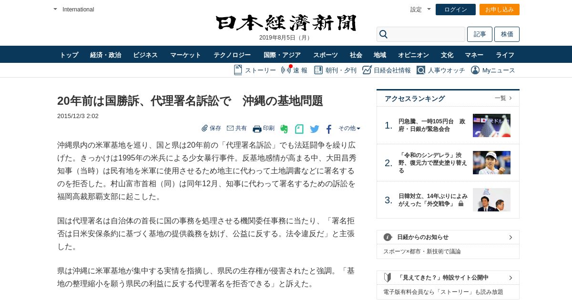Click lock icon on 日韓対立 headline
The height and width of the screenshot is (300, 572).
coord(461,203)
